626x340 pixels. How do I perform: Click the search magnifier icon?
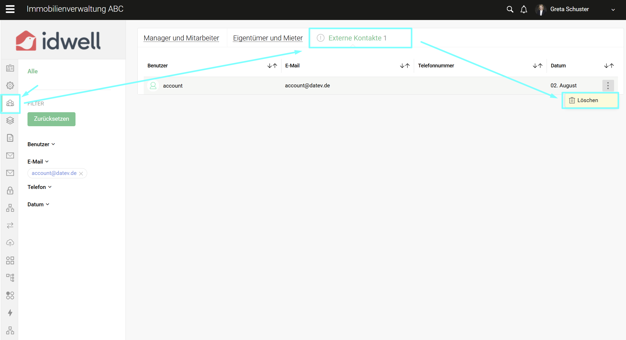tap(510, 9)
